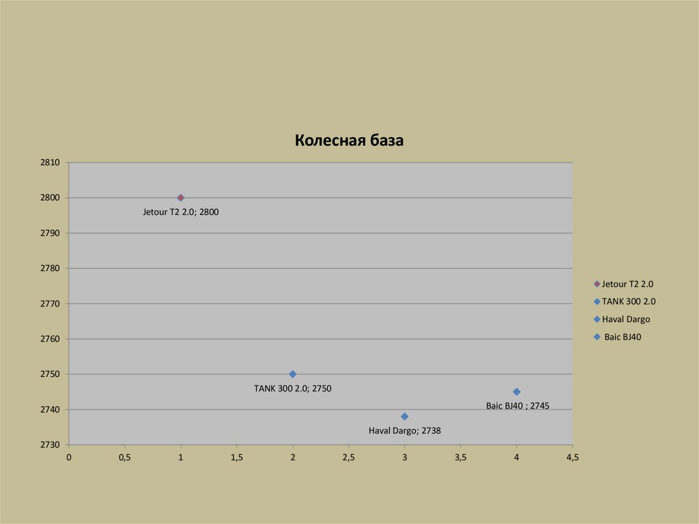699x524 pixels.
Task: Click the vertical axis value 2800
Action: [x=50, y=197]
